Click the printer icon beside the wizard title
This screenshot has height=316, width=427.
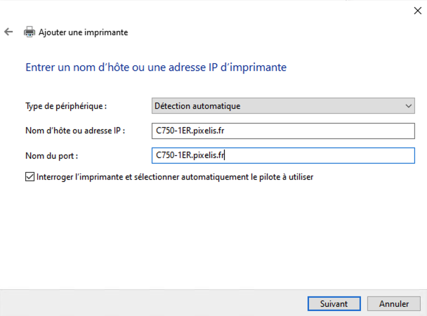pyautogui.click(x=29, y=32)
